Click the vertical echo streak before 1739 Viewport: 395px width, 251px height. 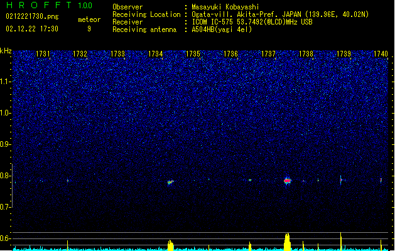pos(340,180)
